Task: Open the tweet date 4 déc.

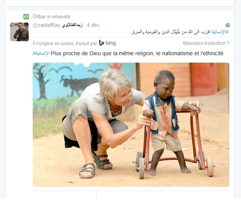Action: click(94, 25)
